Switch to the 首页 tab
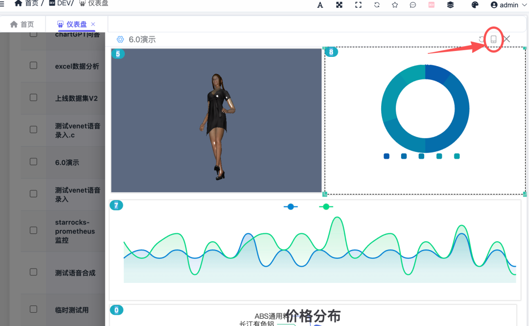The image size is (529, 326). pyautogui.click(x=23, y=24)
